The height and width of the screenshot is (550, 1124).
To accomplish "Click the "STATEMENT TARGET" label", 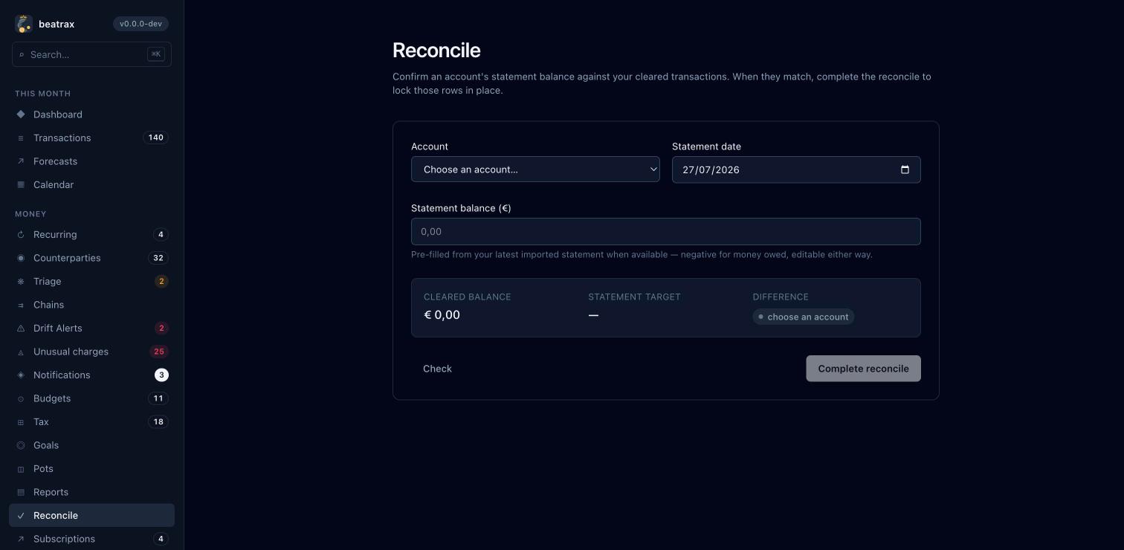I will (634, 297).
